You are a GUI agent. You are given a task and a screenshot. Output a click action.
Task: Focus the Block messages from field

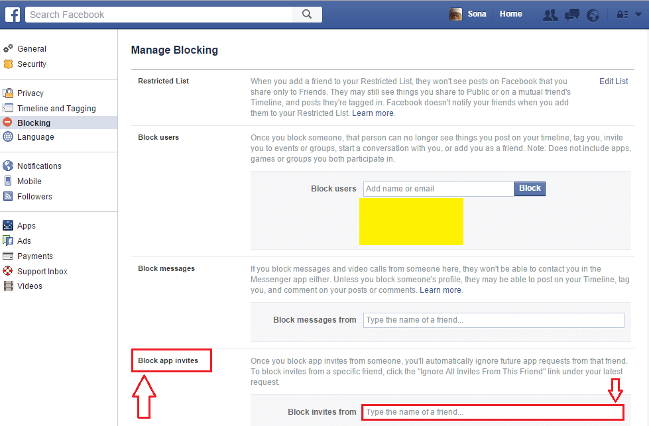[x=493, y=320]
